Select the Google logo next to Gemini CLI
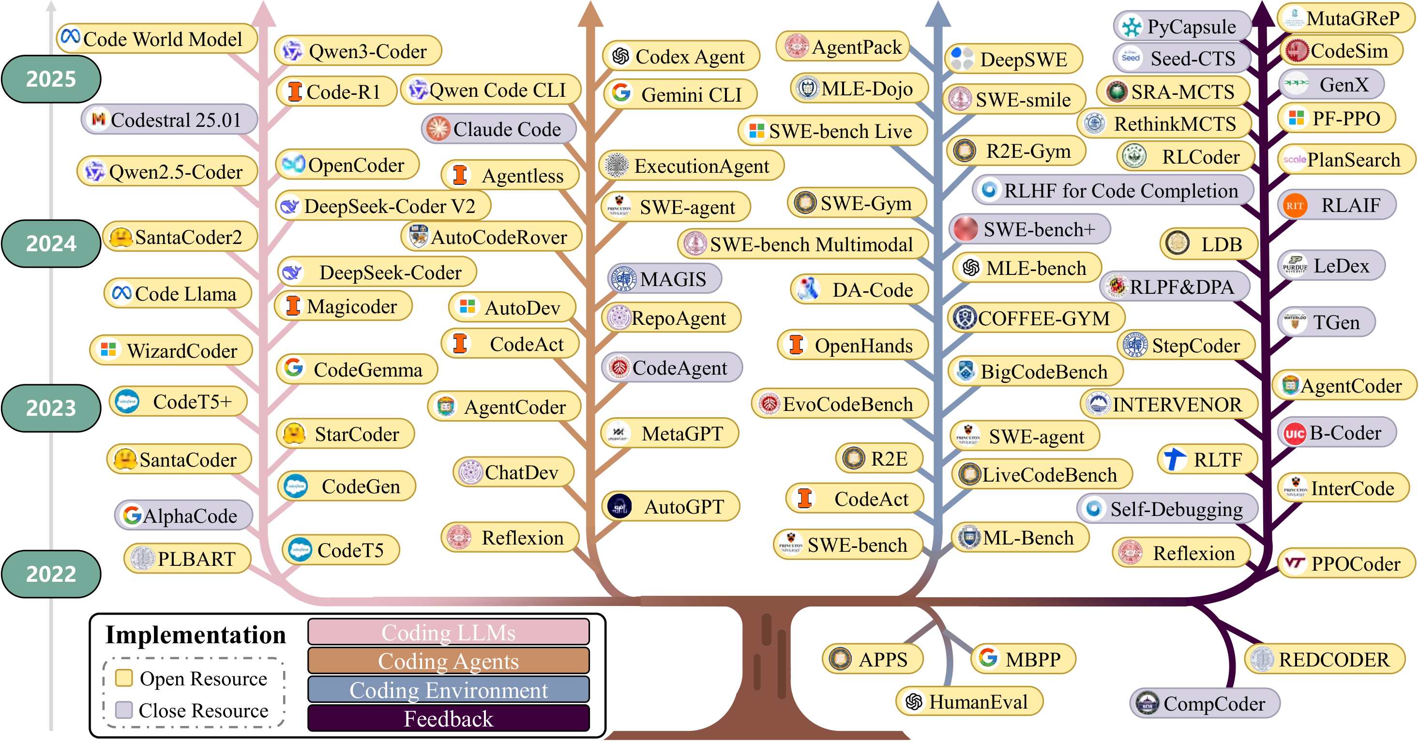Viewport: 1419px width, 742px height. pyautogui.click(x=621, y=93)
